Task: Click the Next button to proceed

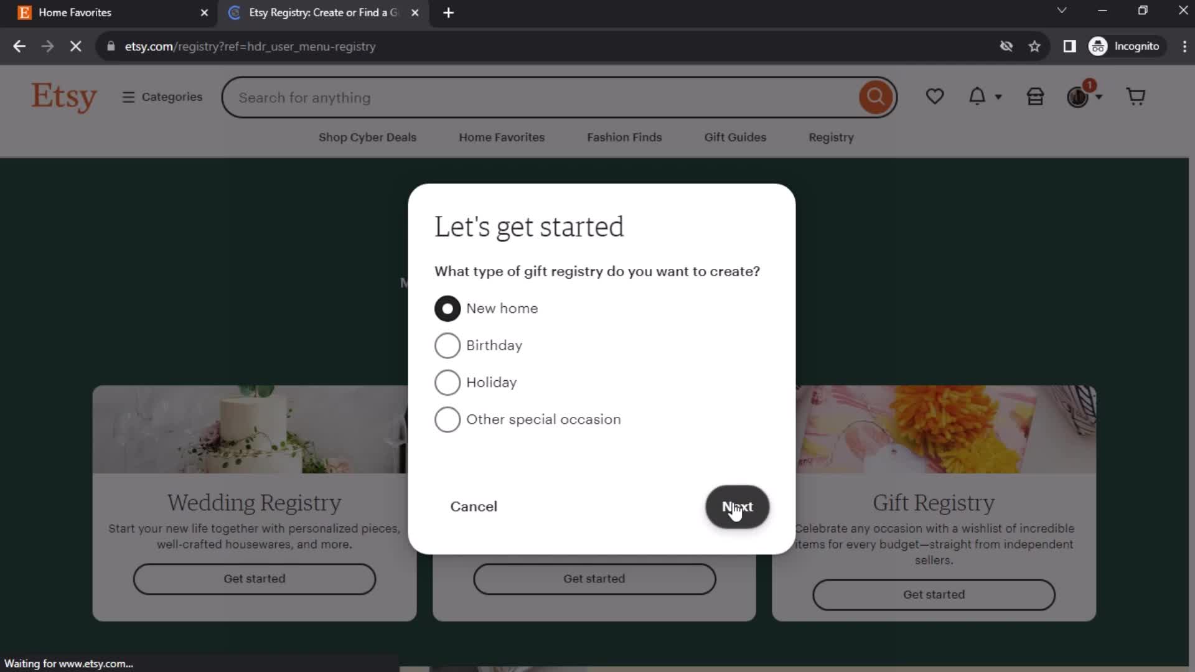Action: point(738,506)
